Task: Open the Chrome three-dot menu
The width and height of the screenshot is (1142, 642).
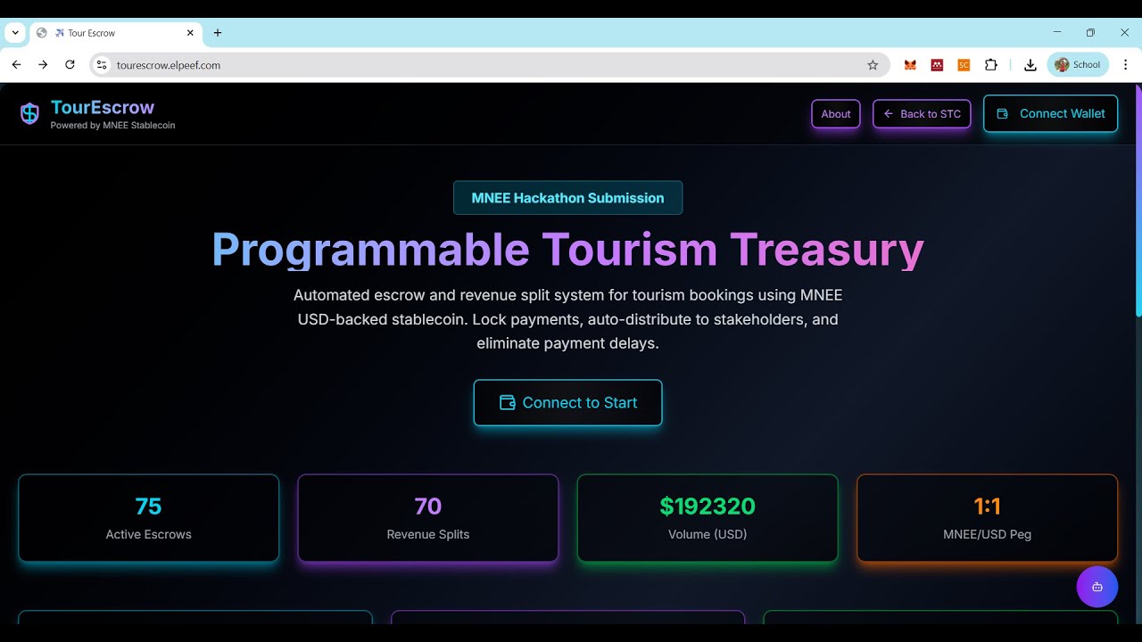Action: tap(1125, 65)
